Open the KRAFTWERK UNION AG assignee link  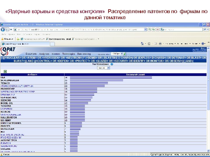(x=13, y=135)
